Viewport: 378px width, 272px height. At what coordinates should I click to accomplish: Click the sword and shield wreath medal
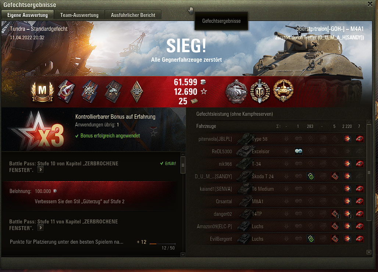click(x=260, y=91)
